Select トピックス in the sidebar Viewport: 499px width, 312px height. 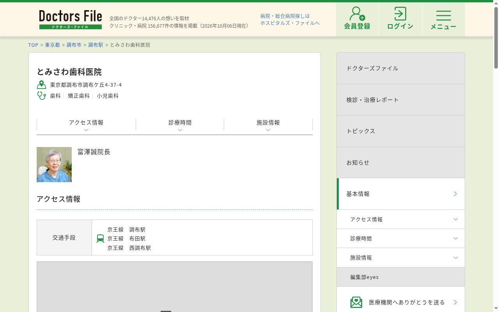[401, 131]
